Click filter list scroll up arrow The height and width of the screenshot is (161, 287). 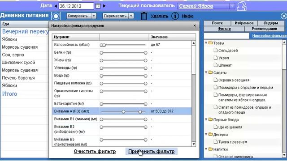[194, 43]
